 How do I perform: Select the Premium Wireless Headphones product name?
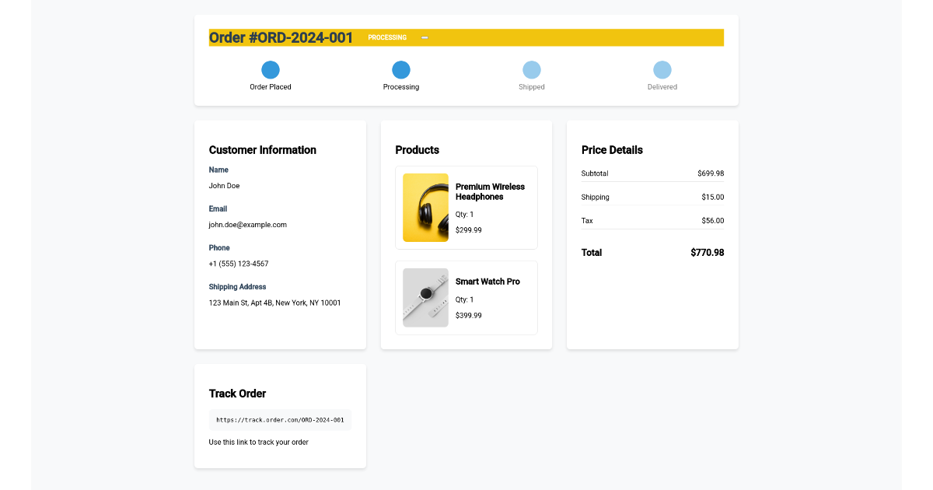coord(490,191)
